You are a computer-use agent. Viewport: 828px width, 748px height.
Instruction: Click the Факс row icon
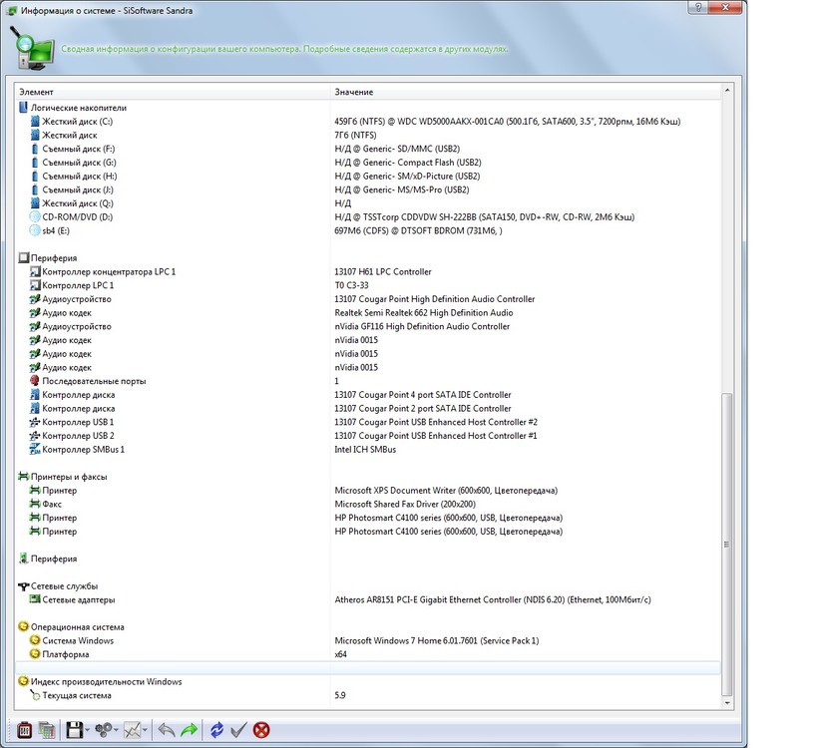click(35, 504)
